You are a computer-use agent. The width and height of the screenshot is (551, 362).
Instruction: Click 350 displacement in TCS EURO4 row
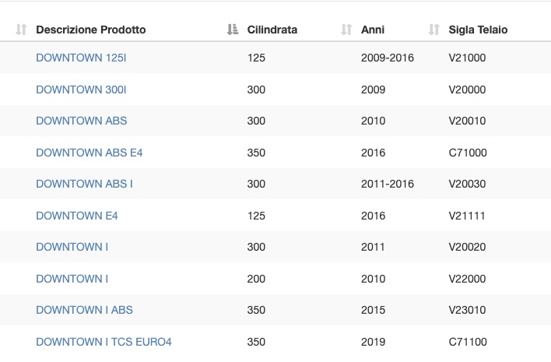point(256,342)
